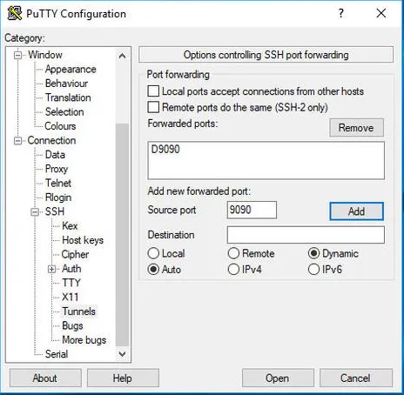Click the Add forwarded port button

(356, 211)
